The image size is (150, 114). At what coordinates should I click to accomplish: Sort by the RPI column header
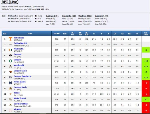pyautogui.click(x=5, y=34)
